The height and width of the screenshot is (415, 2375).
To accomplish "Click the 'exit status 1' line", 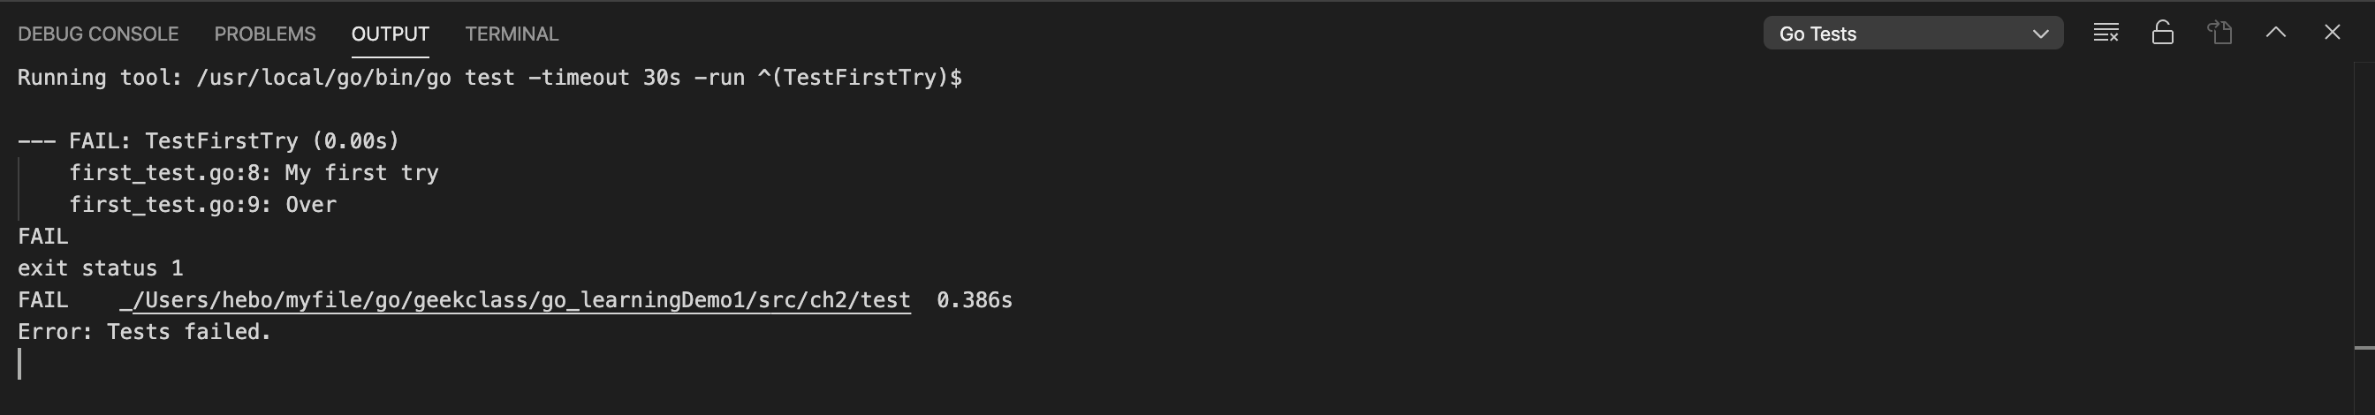I will 101,268.
